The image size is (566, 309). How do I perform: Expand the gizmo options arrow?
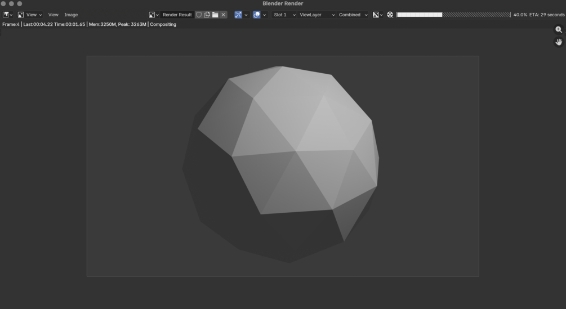coord(246,15)
